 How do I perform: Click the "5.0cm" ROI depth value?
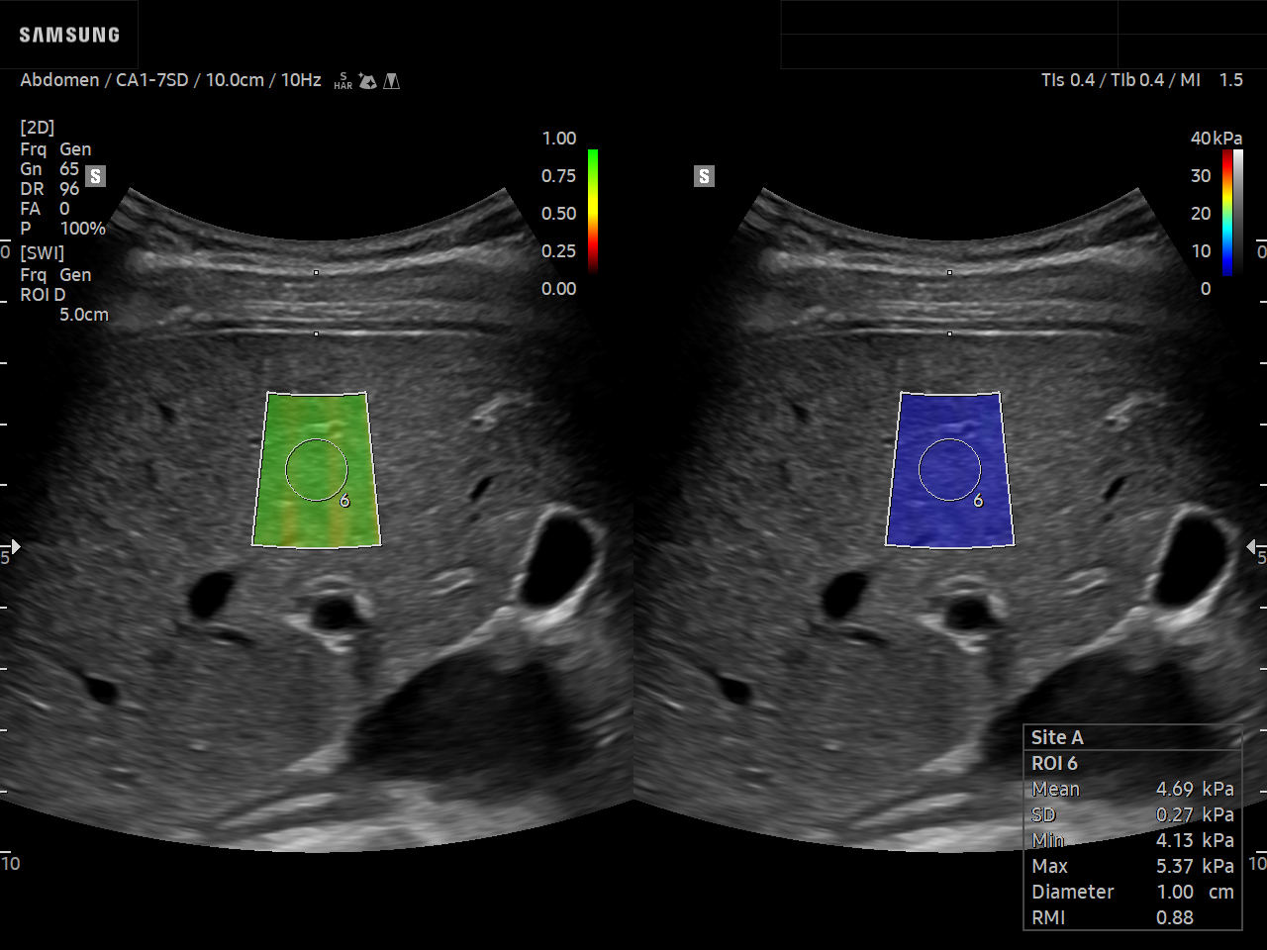pos(84,315)
